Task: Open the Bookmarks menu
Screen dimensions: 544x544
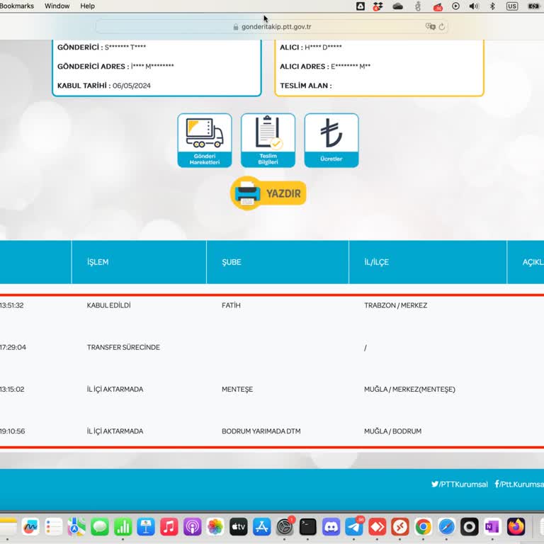Action: click(x=17, y=6)
